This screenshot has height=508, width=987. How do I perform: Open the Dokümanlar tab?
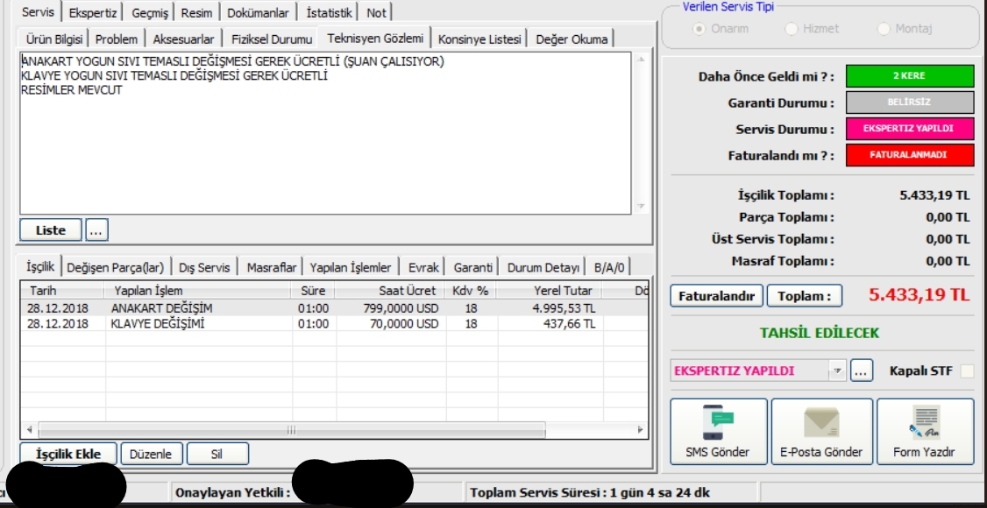258,12
